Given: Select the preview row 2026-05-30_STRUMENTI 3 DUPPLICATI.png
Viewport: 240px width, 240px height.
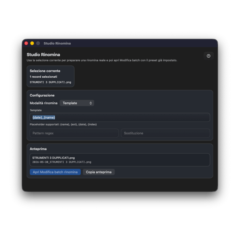Looking at the screenshot, I should [x=62, y=162].
